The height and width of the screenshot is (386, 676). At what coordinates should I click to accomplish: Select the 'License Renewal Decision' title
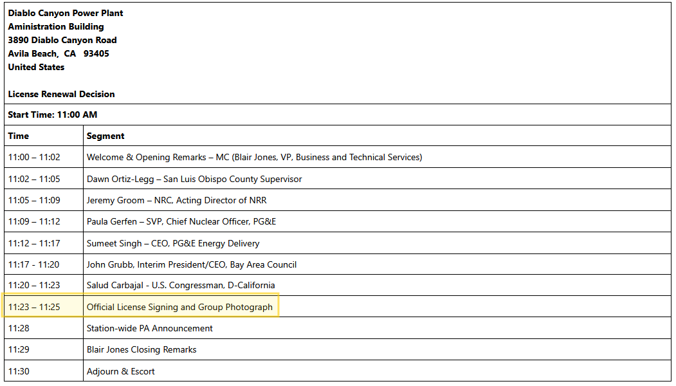coord(61,94)
